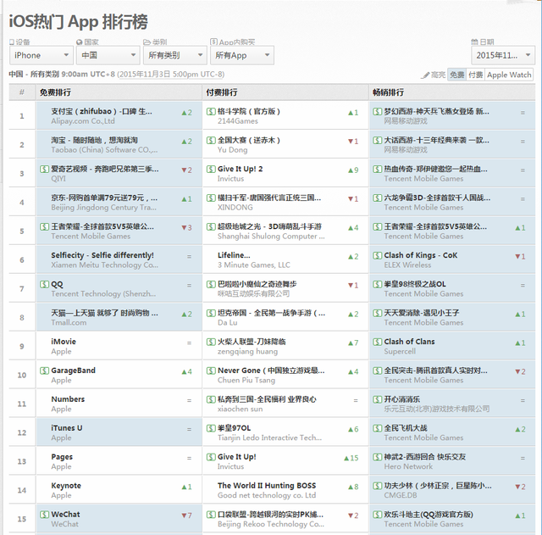
Task: Click in-app purchase icon beside Give It Up! 2
Action: [x=211, y=169]
